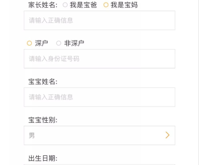Click the 宝宝姓名 field label
This screenshot has height=165, width=199.
pos(43,81)
